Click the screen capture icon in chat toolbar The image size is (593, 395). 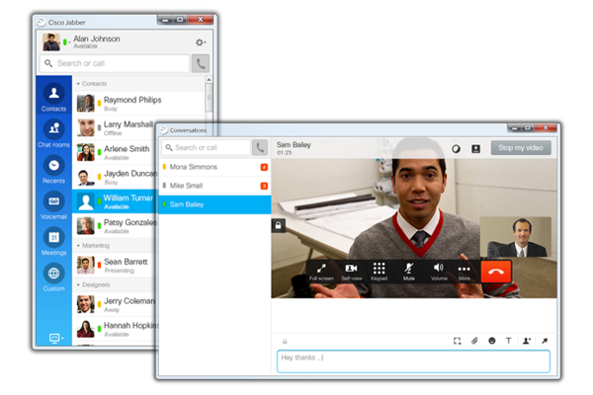(x=458, y=341)
